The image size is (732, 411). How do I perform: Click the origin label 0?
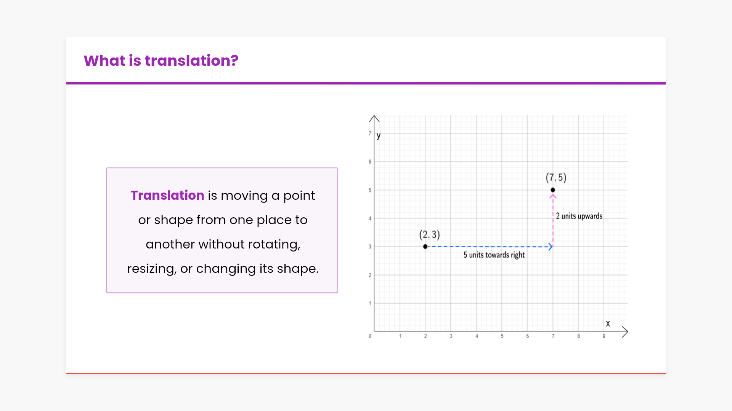370,336
